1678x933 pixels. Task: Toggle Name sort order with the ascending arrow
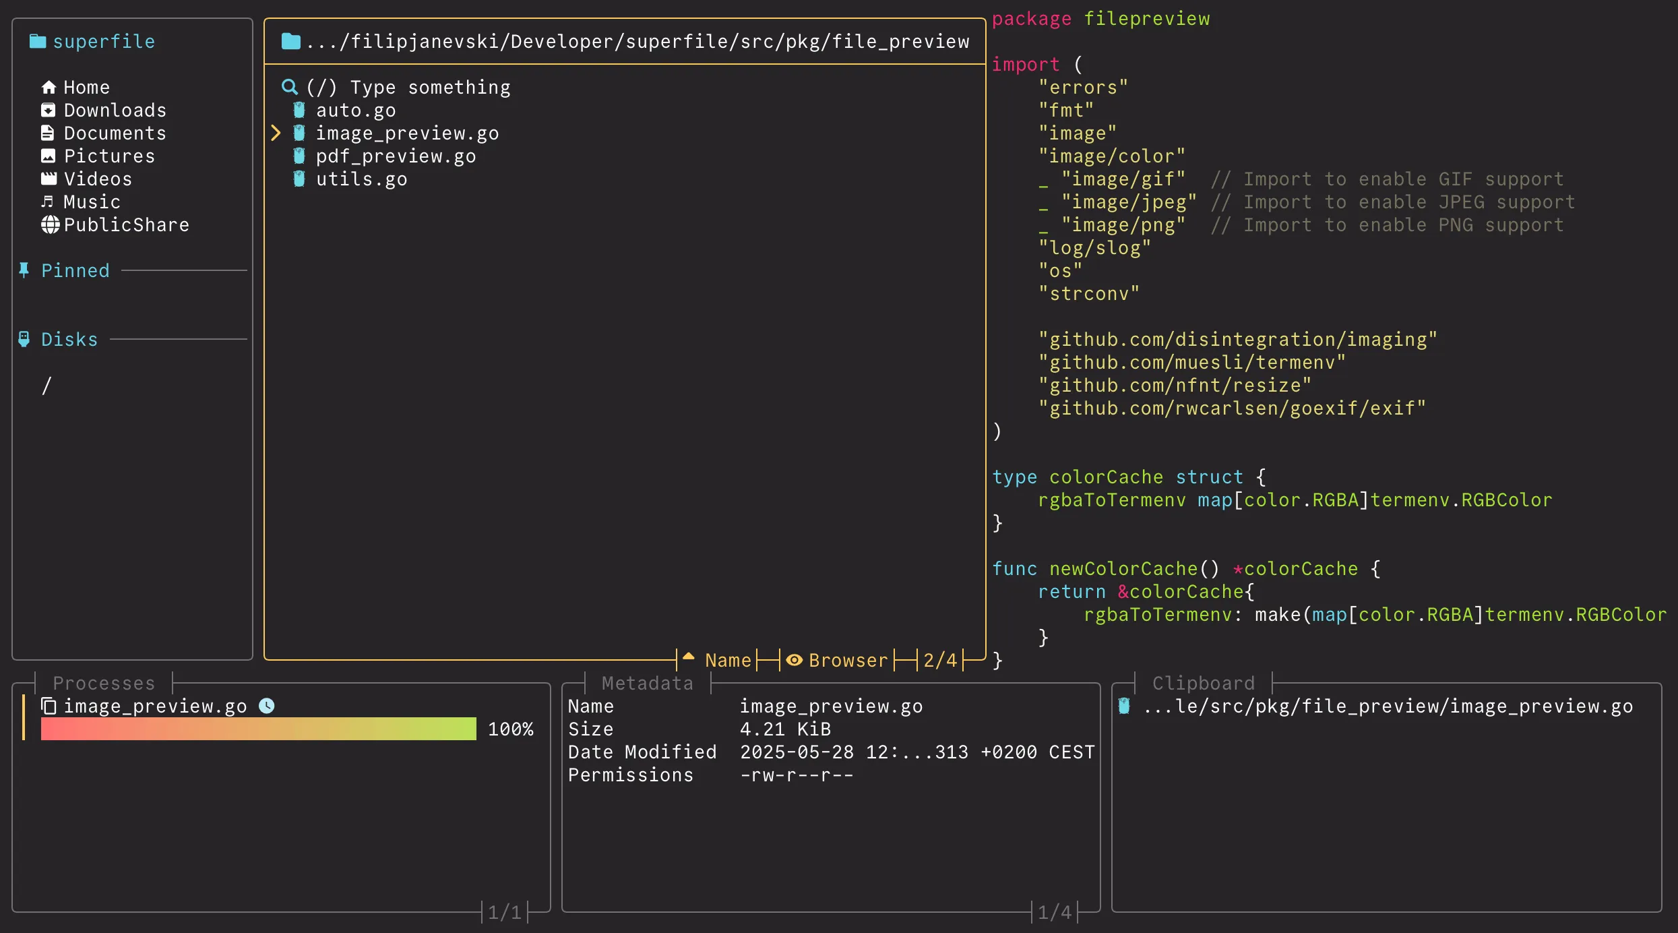[x=687, y=659]
